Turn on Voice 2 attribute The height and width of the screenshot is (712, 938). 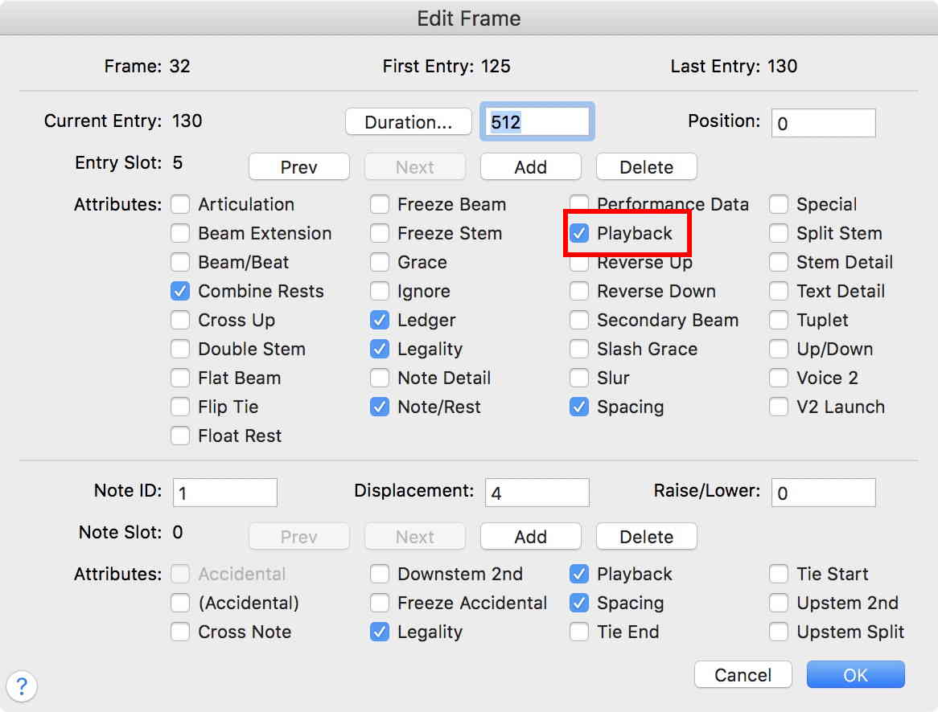pyautogui.click(x=779, y=379)
